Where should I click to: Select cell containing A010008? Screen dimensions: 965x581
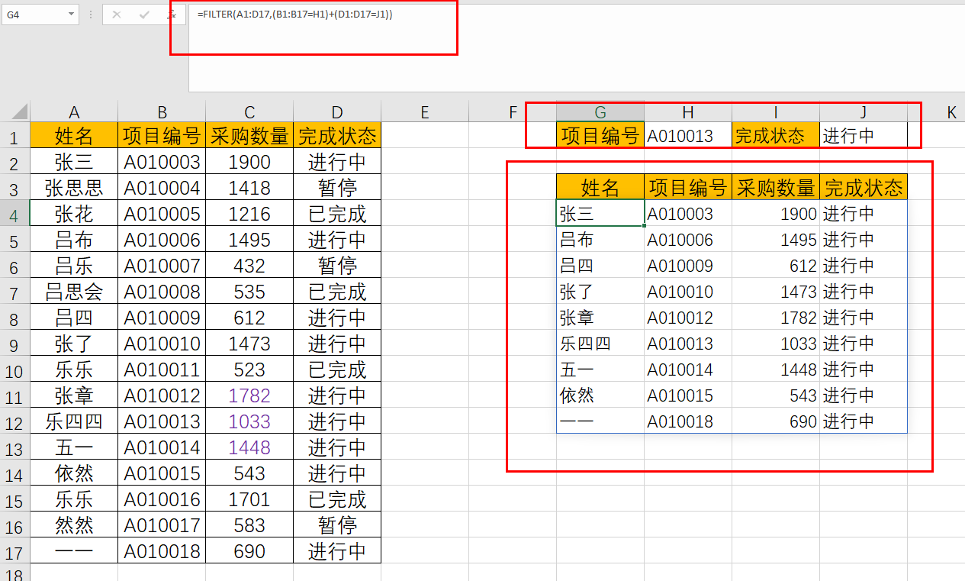[x=162, y=292]
